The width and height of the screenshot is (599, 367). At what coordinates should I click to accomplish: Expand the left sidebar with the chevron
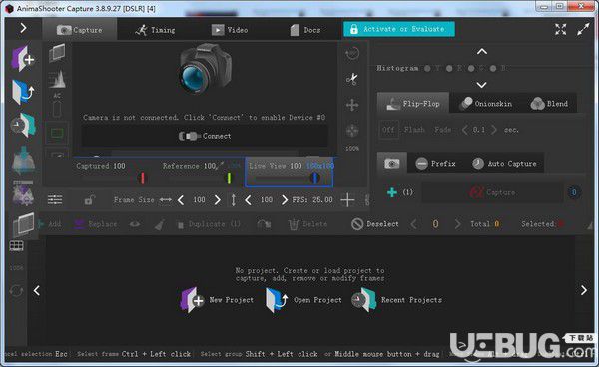click(x=23, y=28)
